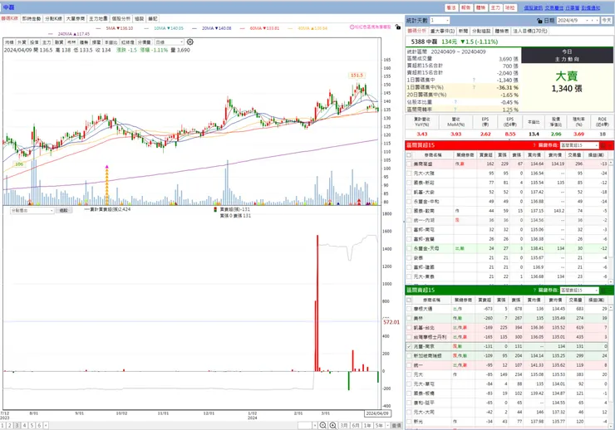Switch to 大量券商 tab
The height and width of the screenshot is (430, 615).
[76, 19]
